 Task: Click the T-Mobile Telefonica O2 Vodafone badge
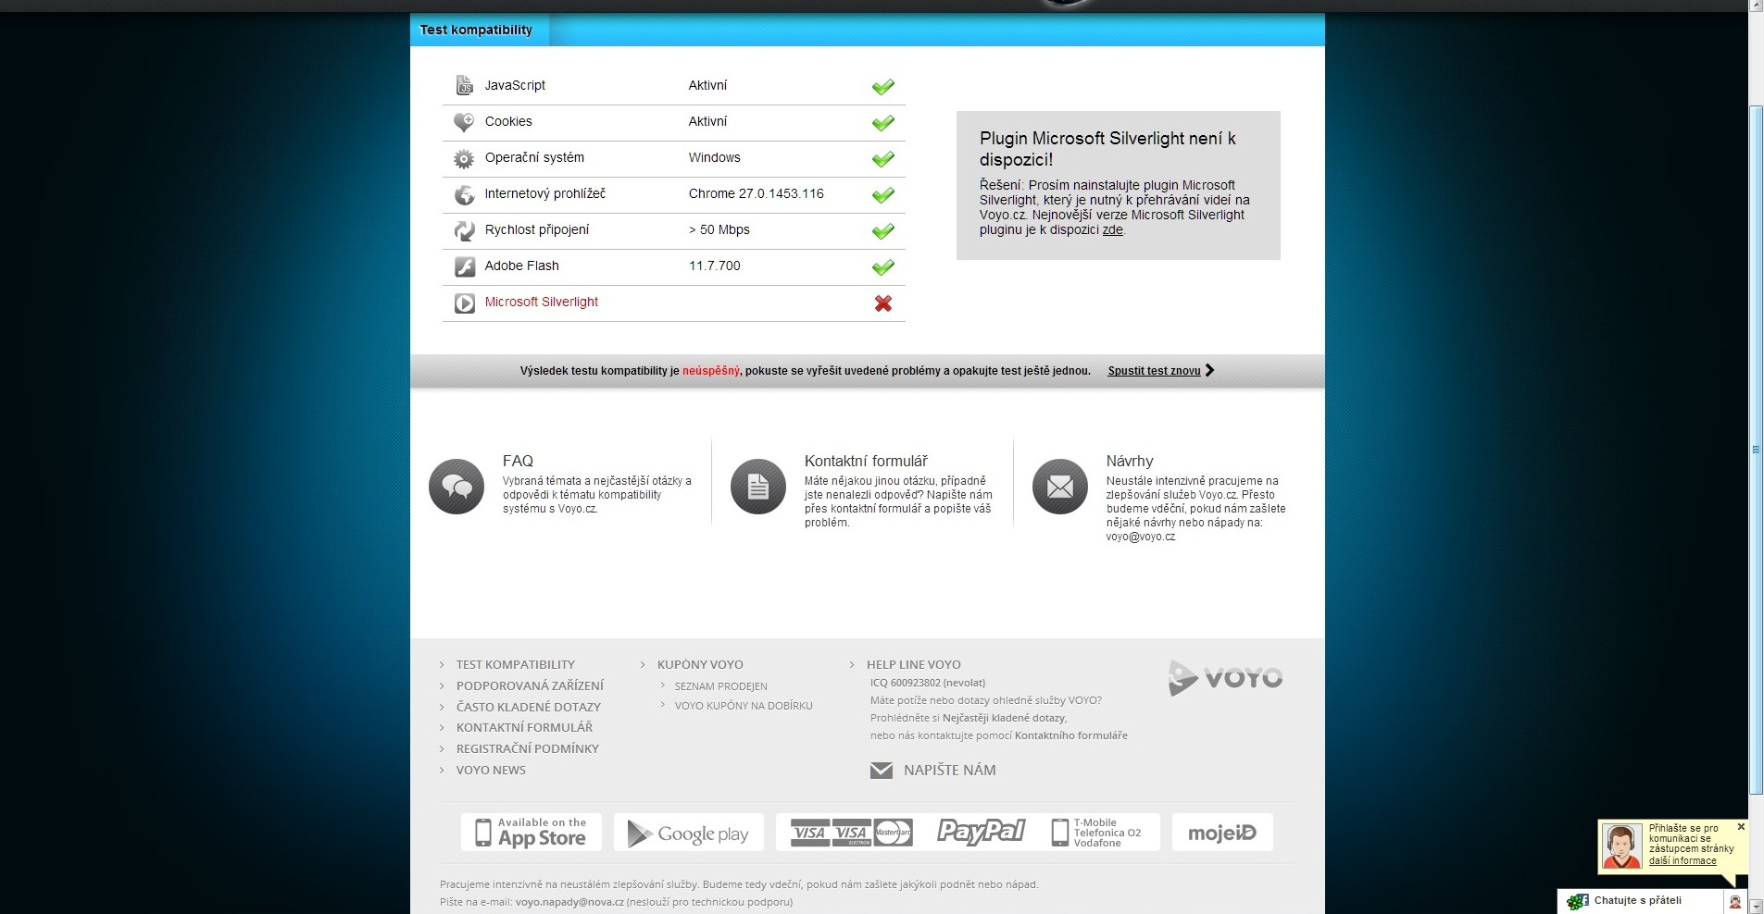pos(1096,832)
